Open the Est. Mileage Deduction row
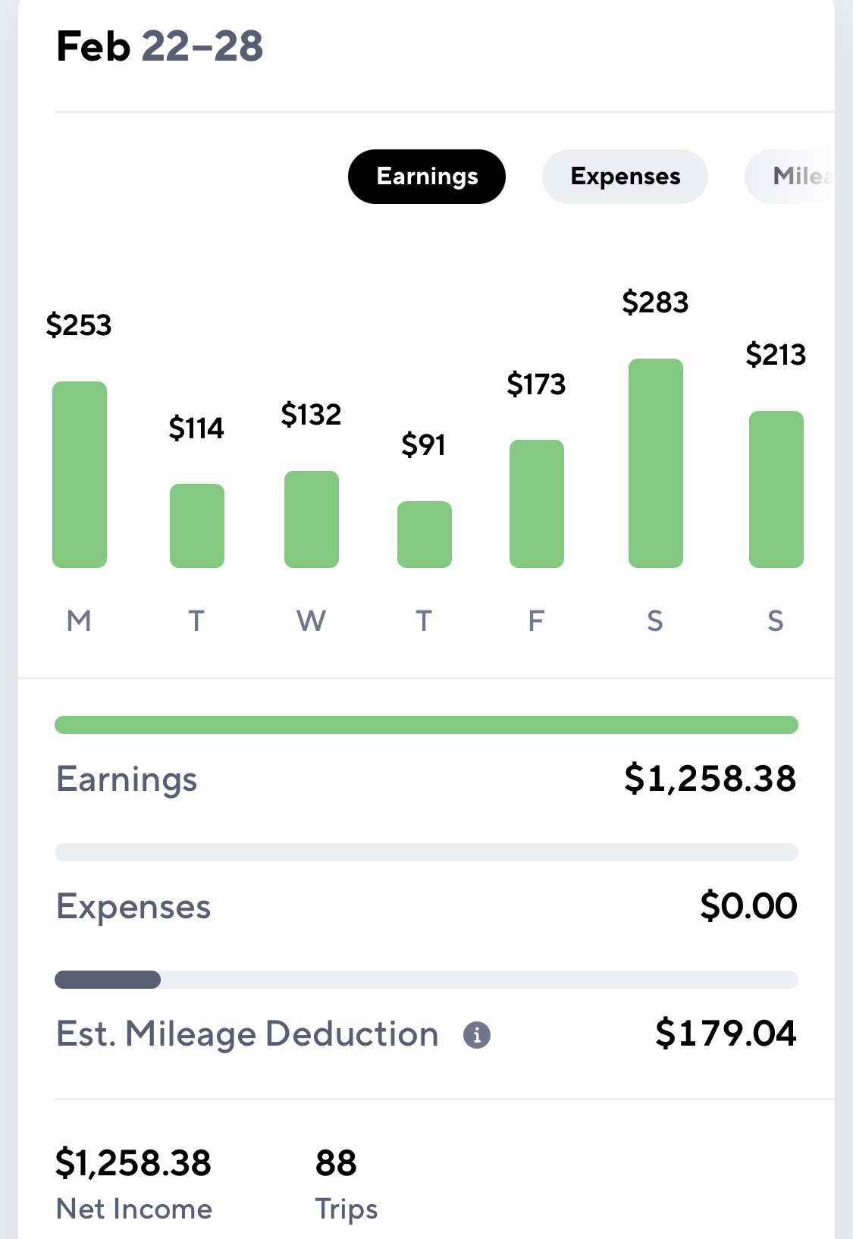The height and width of the screenshot is (1239, 853). (x=426, y=1034)
